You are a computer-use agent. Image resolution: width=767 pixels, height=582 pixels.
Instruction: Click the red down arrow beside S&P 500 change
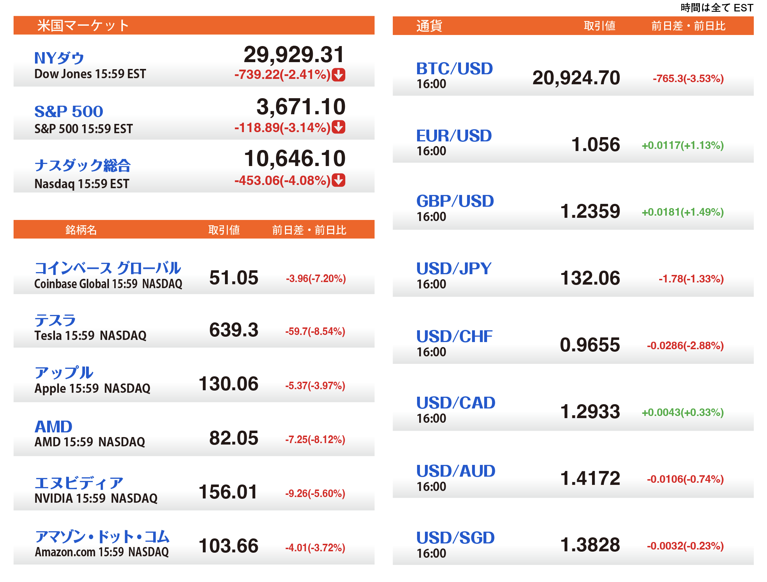(338, 127)
